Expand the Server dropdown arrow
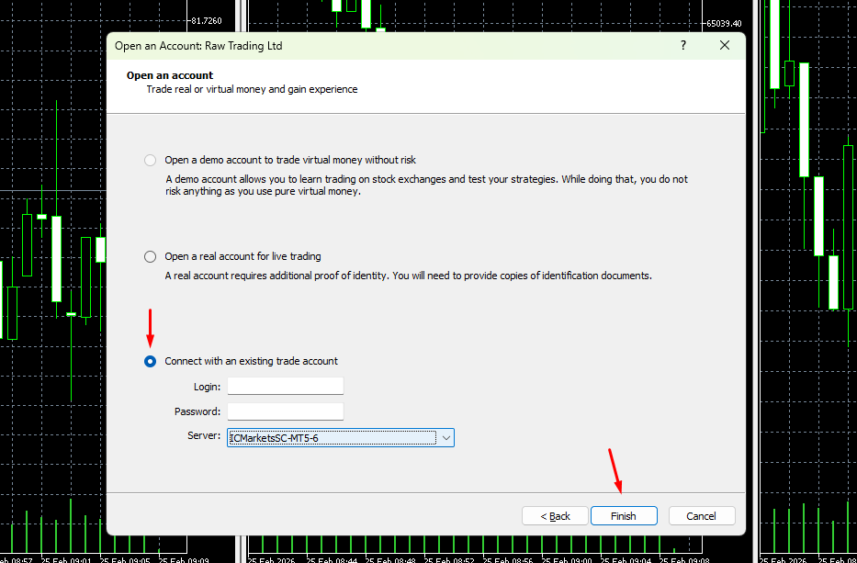Image resolution: width=857 pixels, height=563 pixels. (446, 438)
